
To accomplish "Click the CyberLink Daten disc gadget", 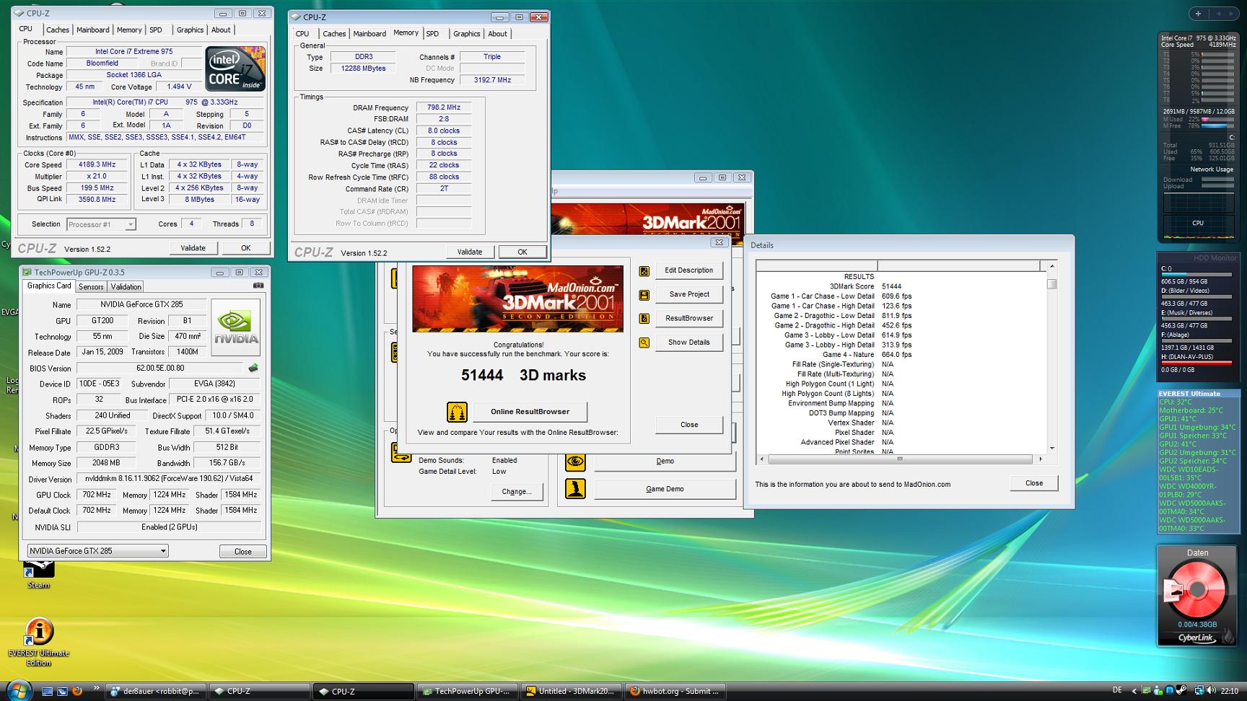I will coord(1197,595).
